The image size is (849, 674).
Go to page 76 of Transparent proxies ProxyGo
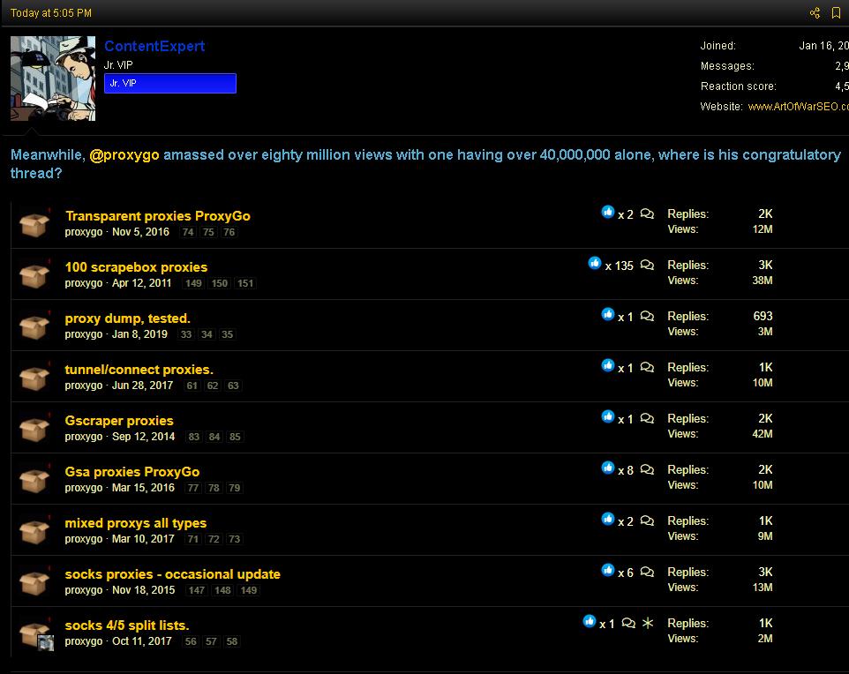(229, 232)
